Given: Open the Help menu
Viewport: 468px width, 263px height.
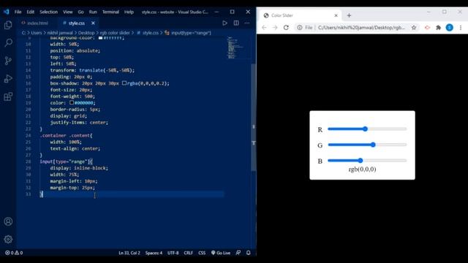Looking at the screenshot, I should click(x=129, y=12).
